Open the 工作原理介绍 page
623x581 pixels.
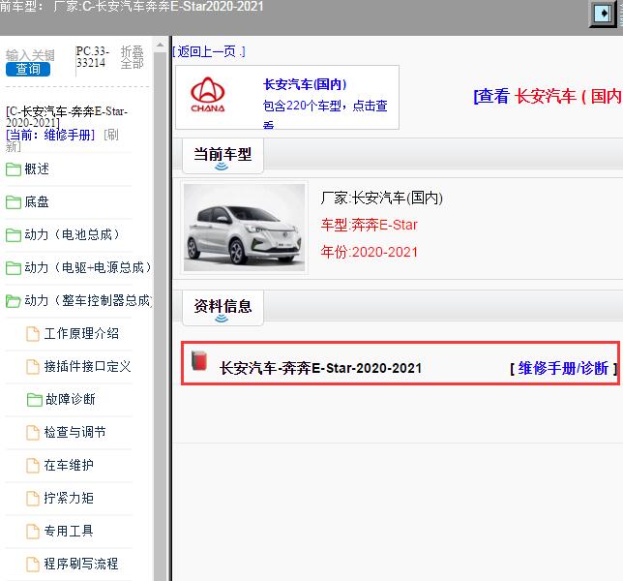click(x=81, y=333)
